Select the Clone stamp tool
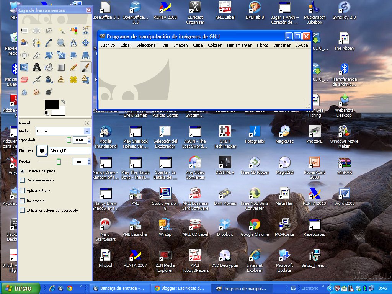Viewport: 392px width, 294px height. click(61, 80)
